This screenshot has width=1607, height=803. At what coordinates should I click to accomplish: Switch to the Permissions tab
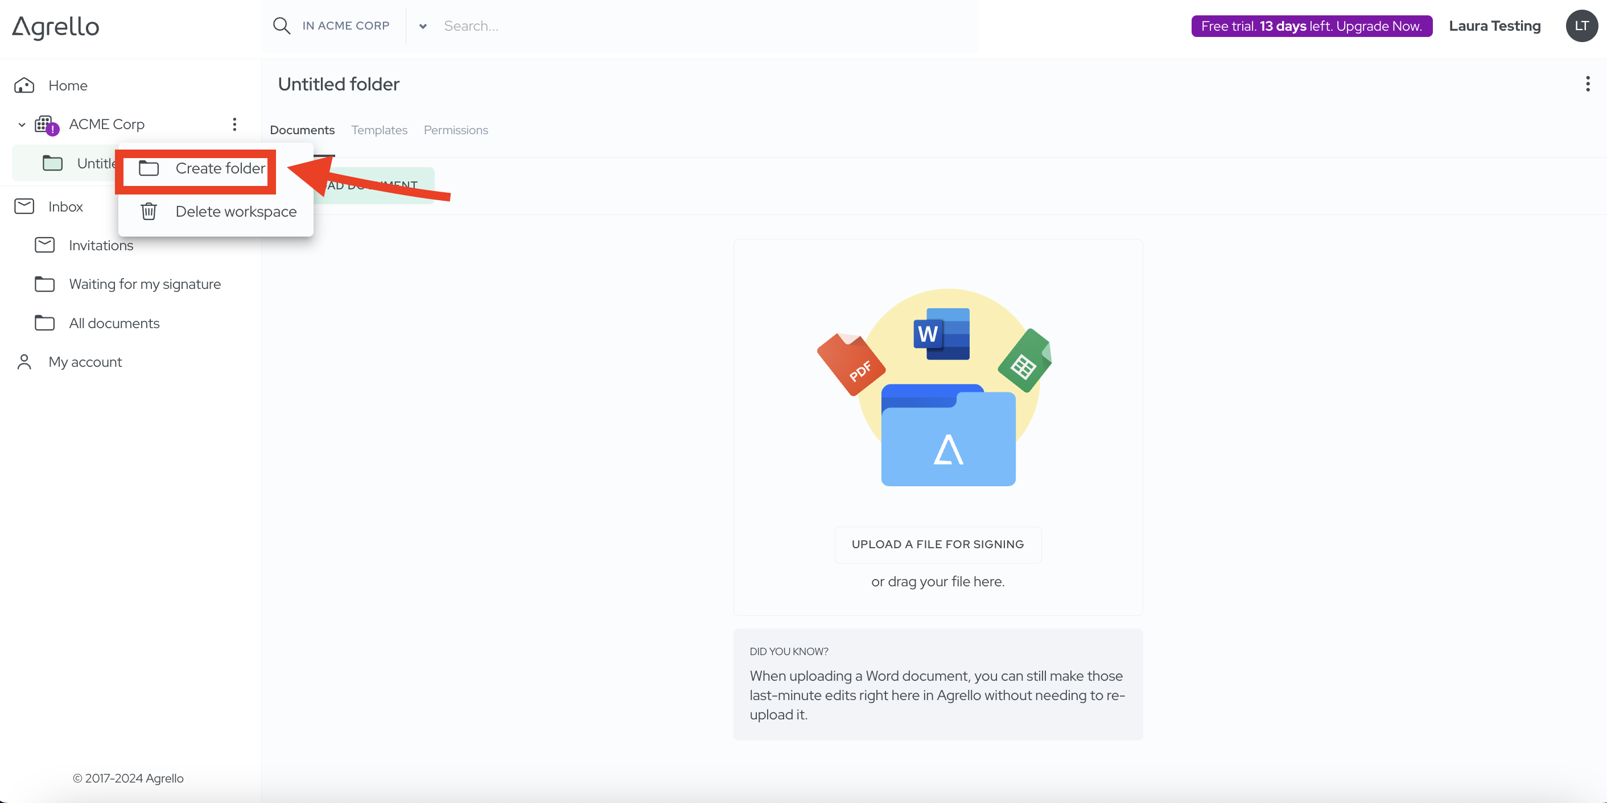[x=455, y=130]
